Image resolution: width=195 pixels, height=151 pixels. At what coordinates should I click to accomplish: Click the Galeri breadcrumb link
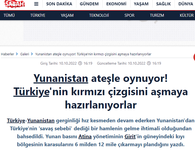pyautogui.click(x=25, y=54)
